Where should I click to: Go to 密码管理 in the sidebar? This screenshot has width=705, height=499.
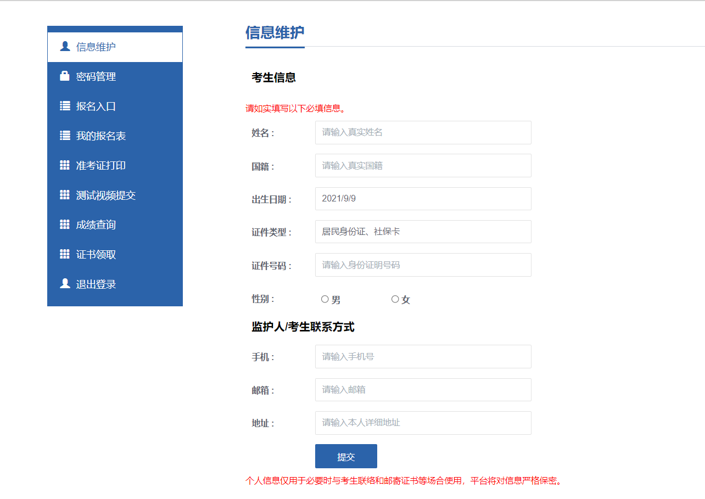tap(115, 76)
